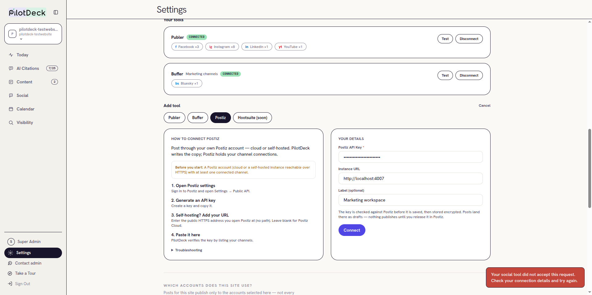Click the page vertical scrollbar thumb
Viewport: 592px width, 295px height.
[590, 168]
